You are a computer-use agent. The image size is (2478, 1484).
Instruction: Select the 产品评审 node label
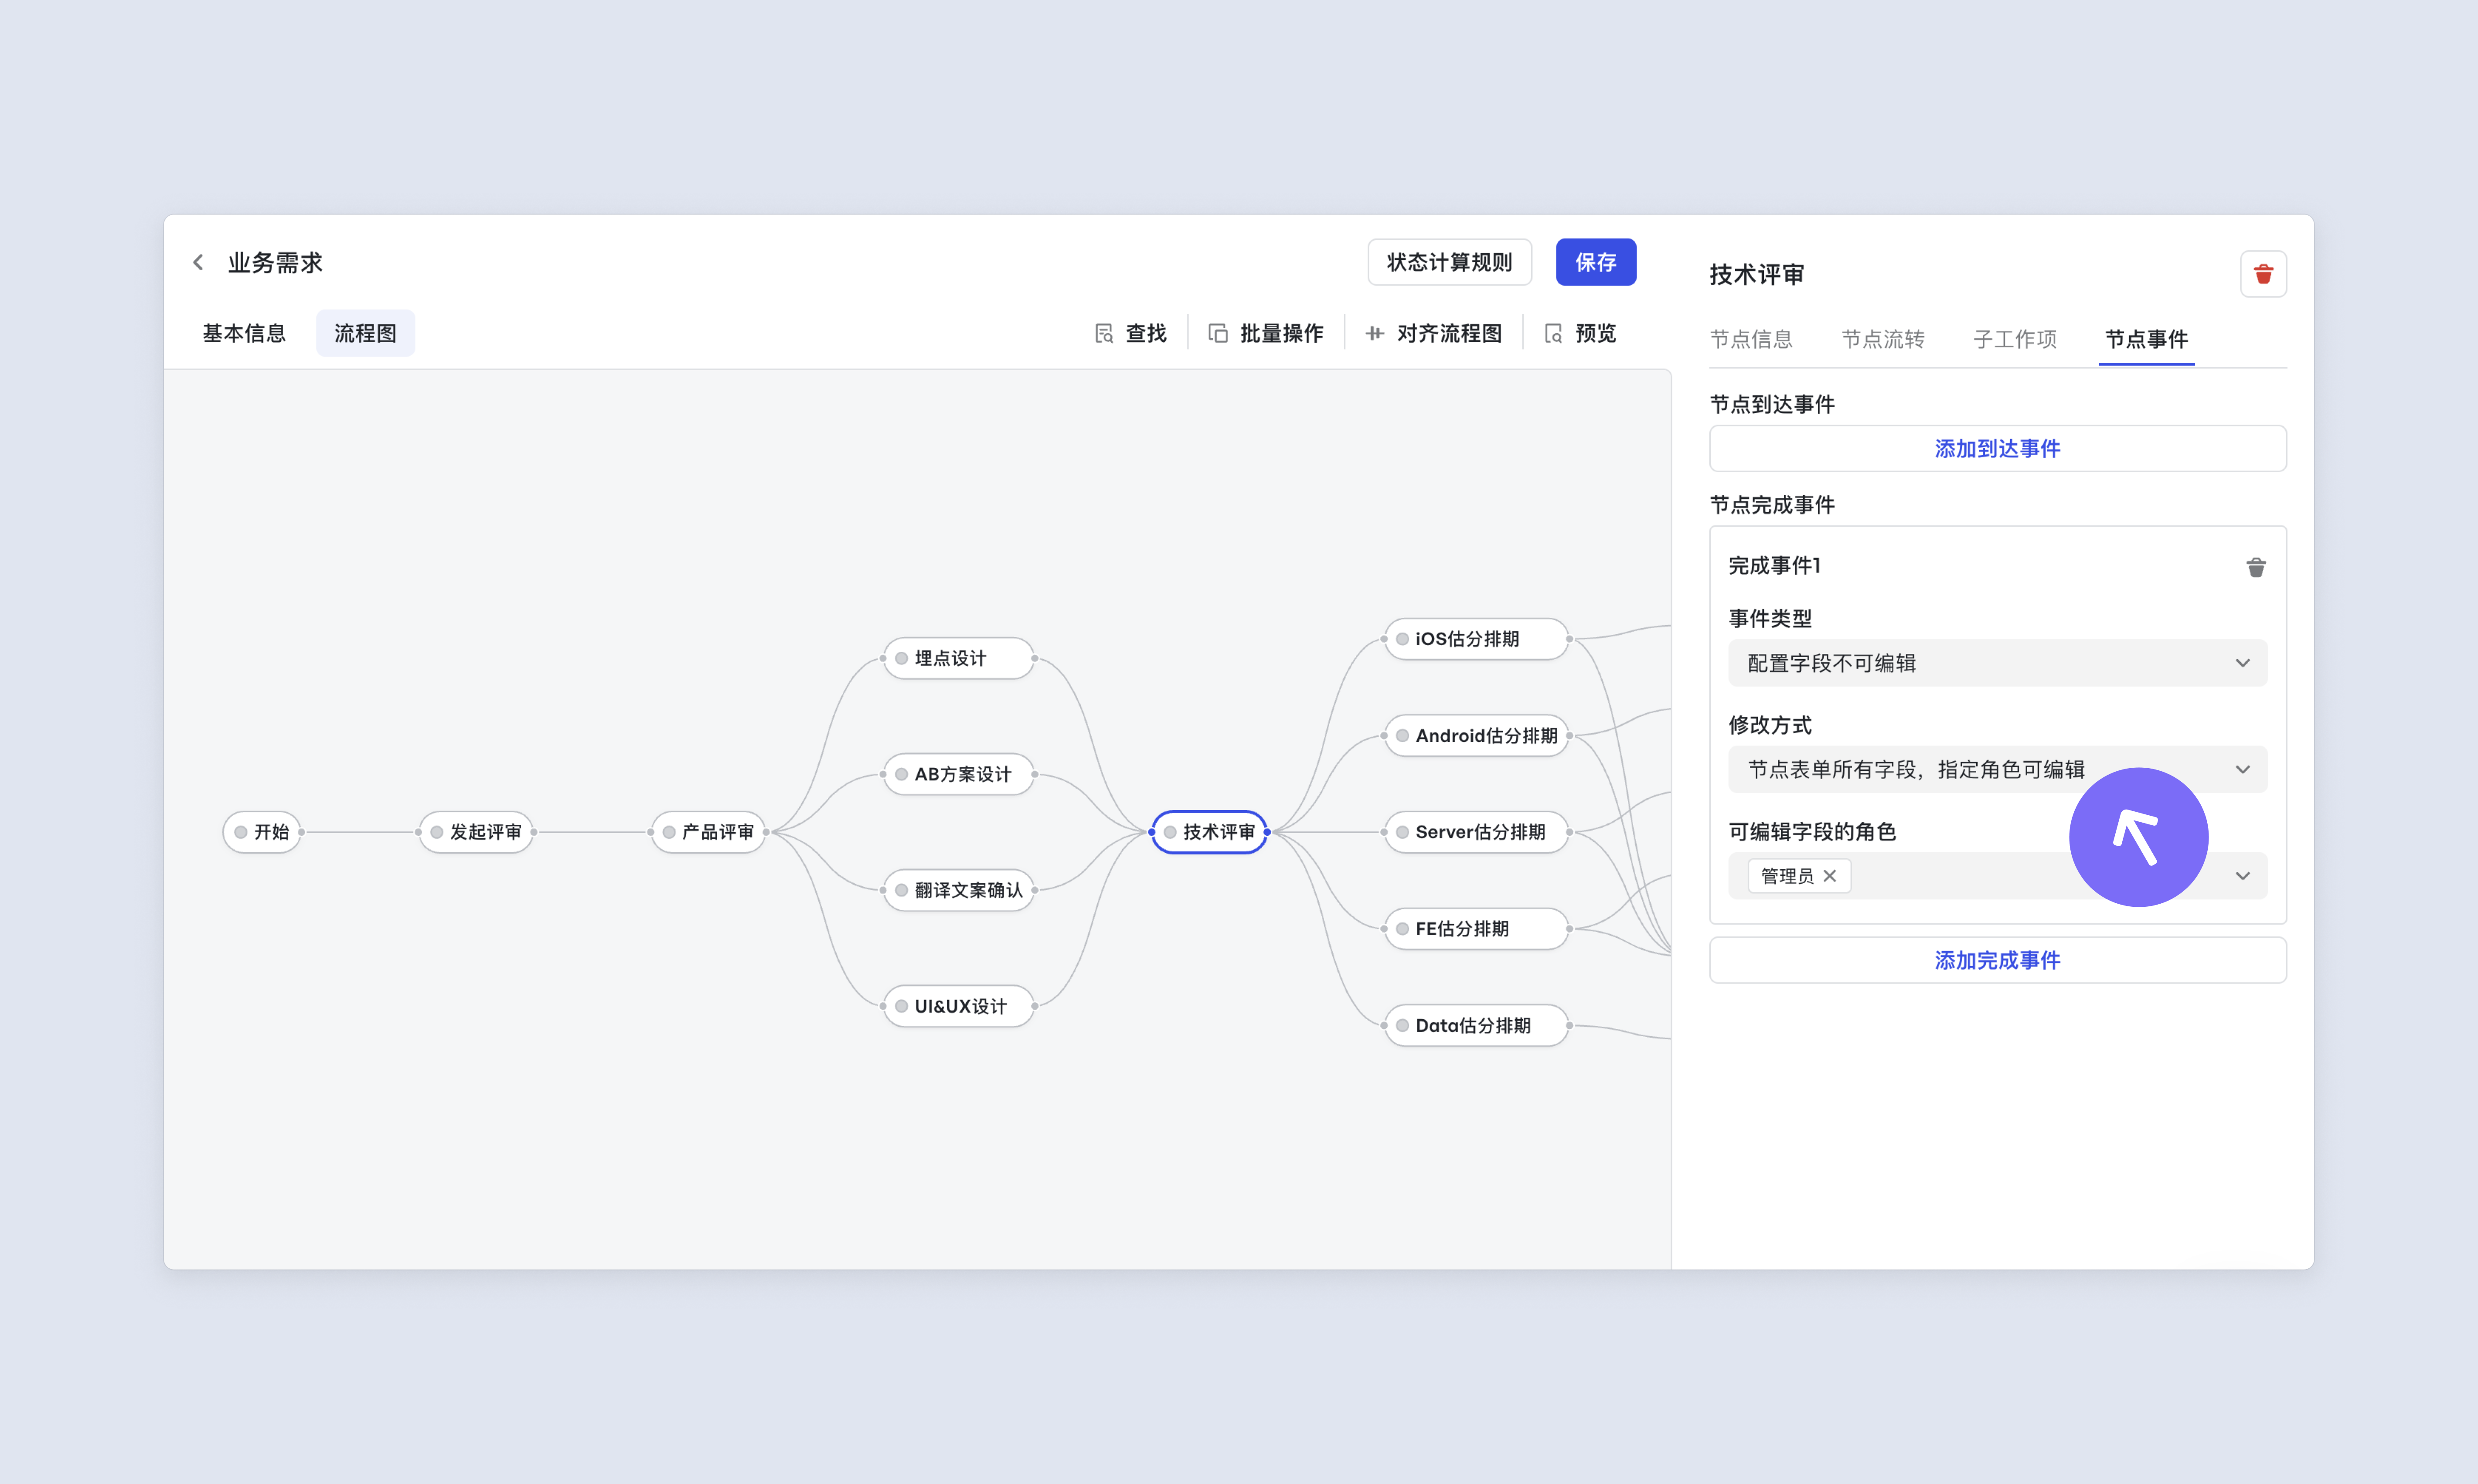717,832
